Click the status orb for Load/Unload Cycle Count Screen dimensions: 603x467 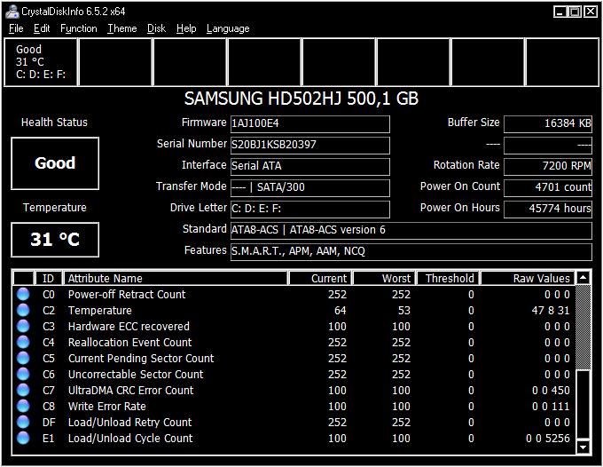(x=23, y=438)
